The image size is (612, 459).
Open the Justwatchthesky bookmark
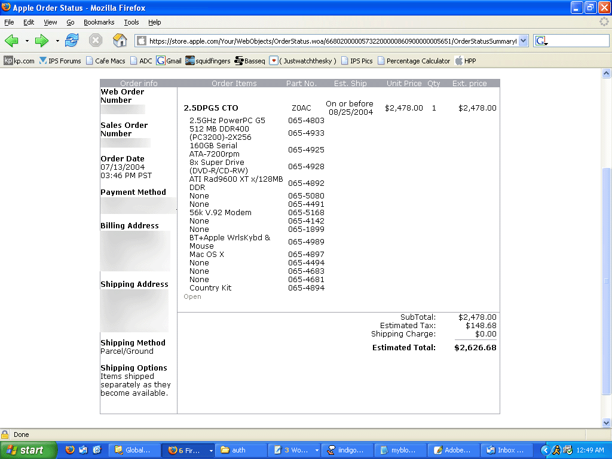pyautogui.click(x=303, y=61)
